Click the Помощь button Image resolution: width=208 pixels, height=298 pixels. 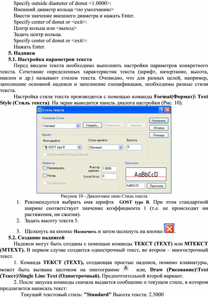tap(159, 135)
